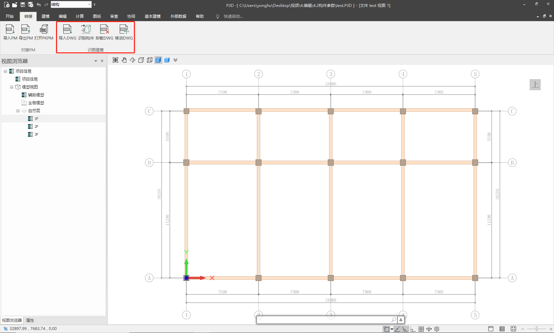Open the 建模 ribbon tab
The width and height of the screenshot is (554, 333).
coord(46,16)
